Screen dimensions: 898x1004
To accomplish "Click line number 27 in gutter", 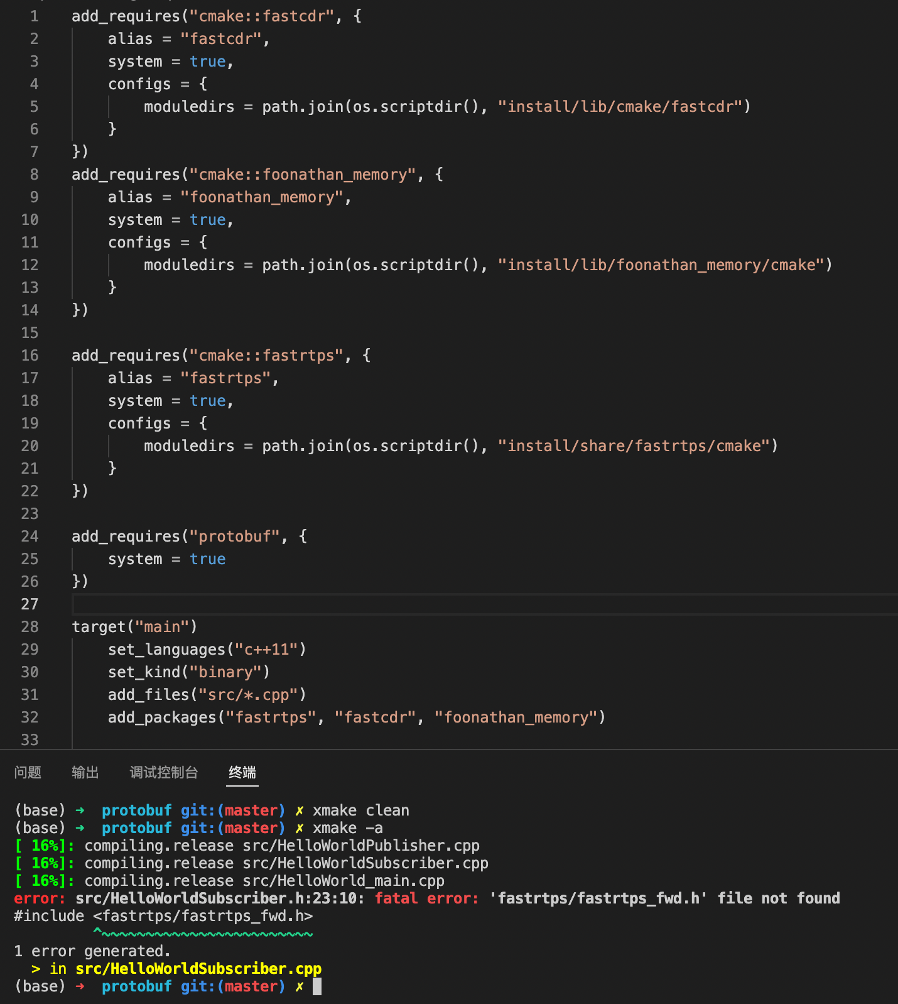I will 30,604.
